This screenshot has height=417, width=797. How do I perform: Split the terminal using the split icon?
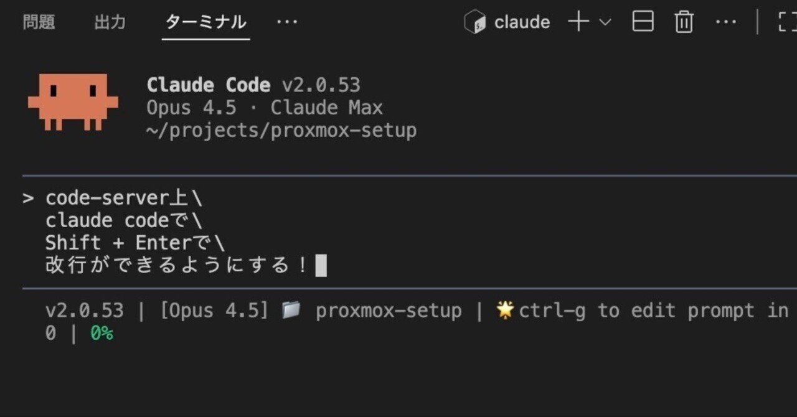pyautogui.click(x=644, y=22)
